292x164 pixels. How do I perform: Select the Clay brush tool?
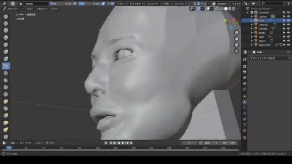tap(6, 31)
